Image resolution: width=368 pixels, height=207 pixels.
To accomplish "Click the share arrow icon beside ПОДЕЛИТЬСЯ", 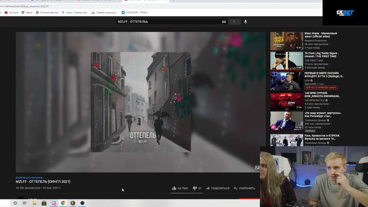I will pyautogui.click(x=208, y=188).
